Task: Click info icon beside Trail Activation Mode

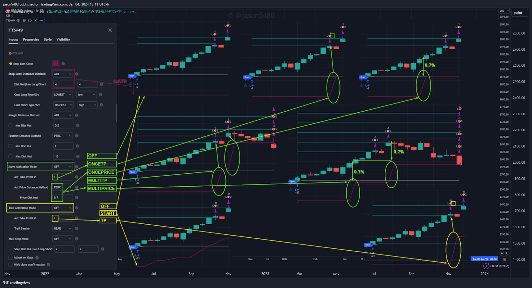Action: click(x=77, y=208)
